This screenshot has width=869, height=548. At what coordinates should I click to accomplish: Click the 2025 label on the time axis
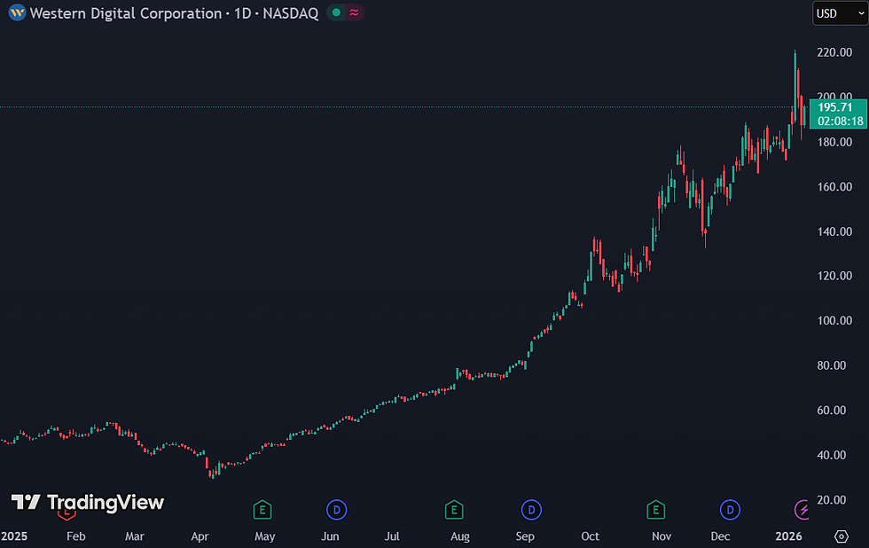(14, 536)
